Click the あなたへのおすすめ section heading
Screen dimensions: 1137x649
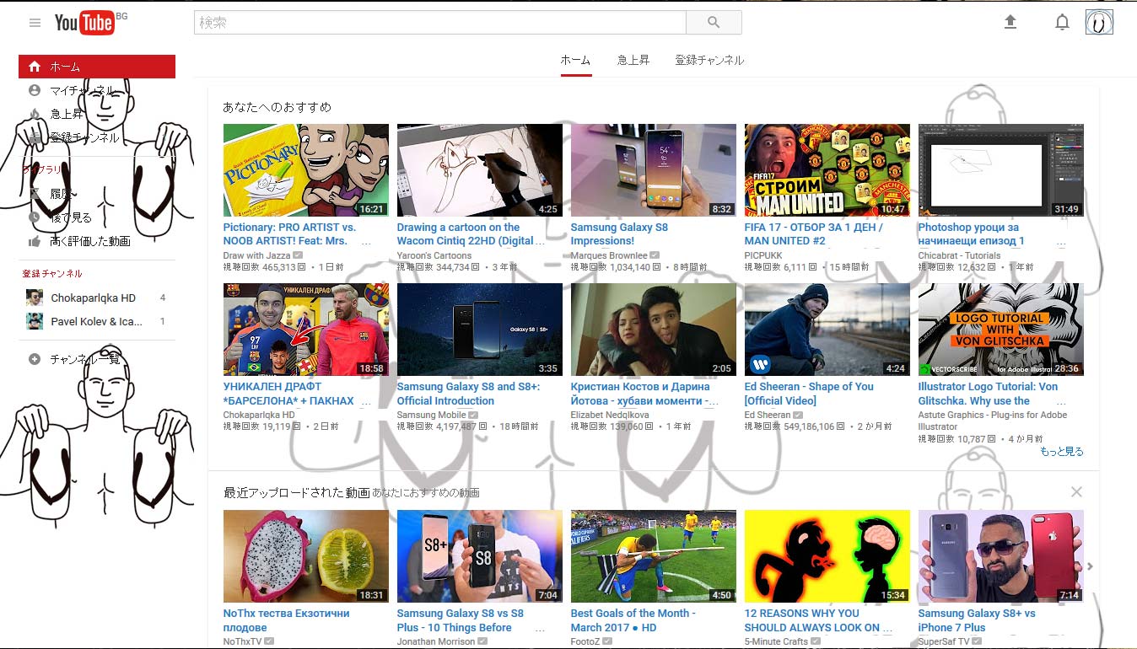click(277, 107)
